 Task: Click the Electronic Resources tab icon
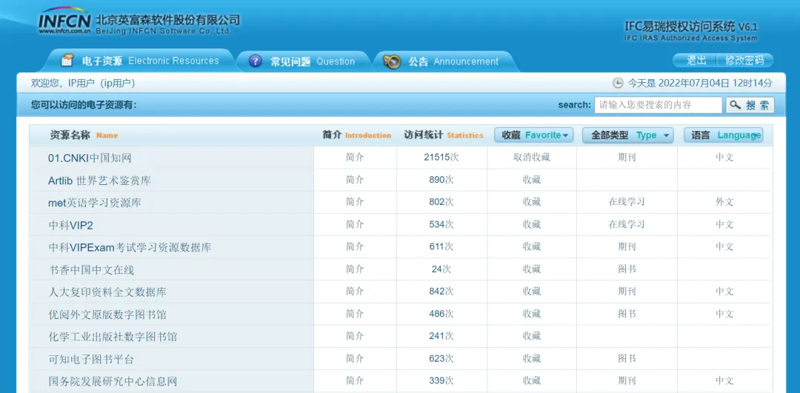click(67, 60)
